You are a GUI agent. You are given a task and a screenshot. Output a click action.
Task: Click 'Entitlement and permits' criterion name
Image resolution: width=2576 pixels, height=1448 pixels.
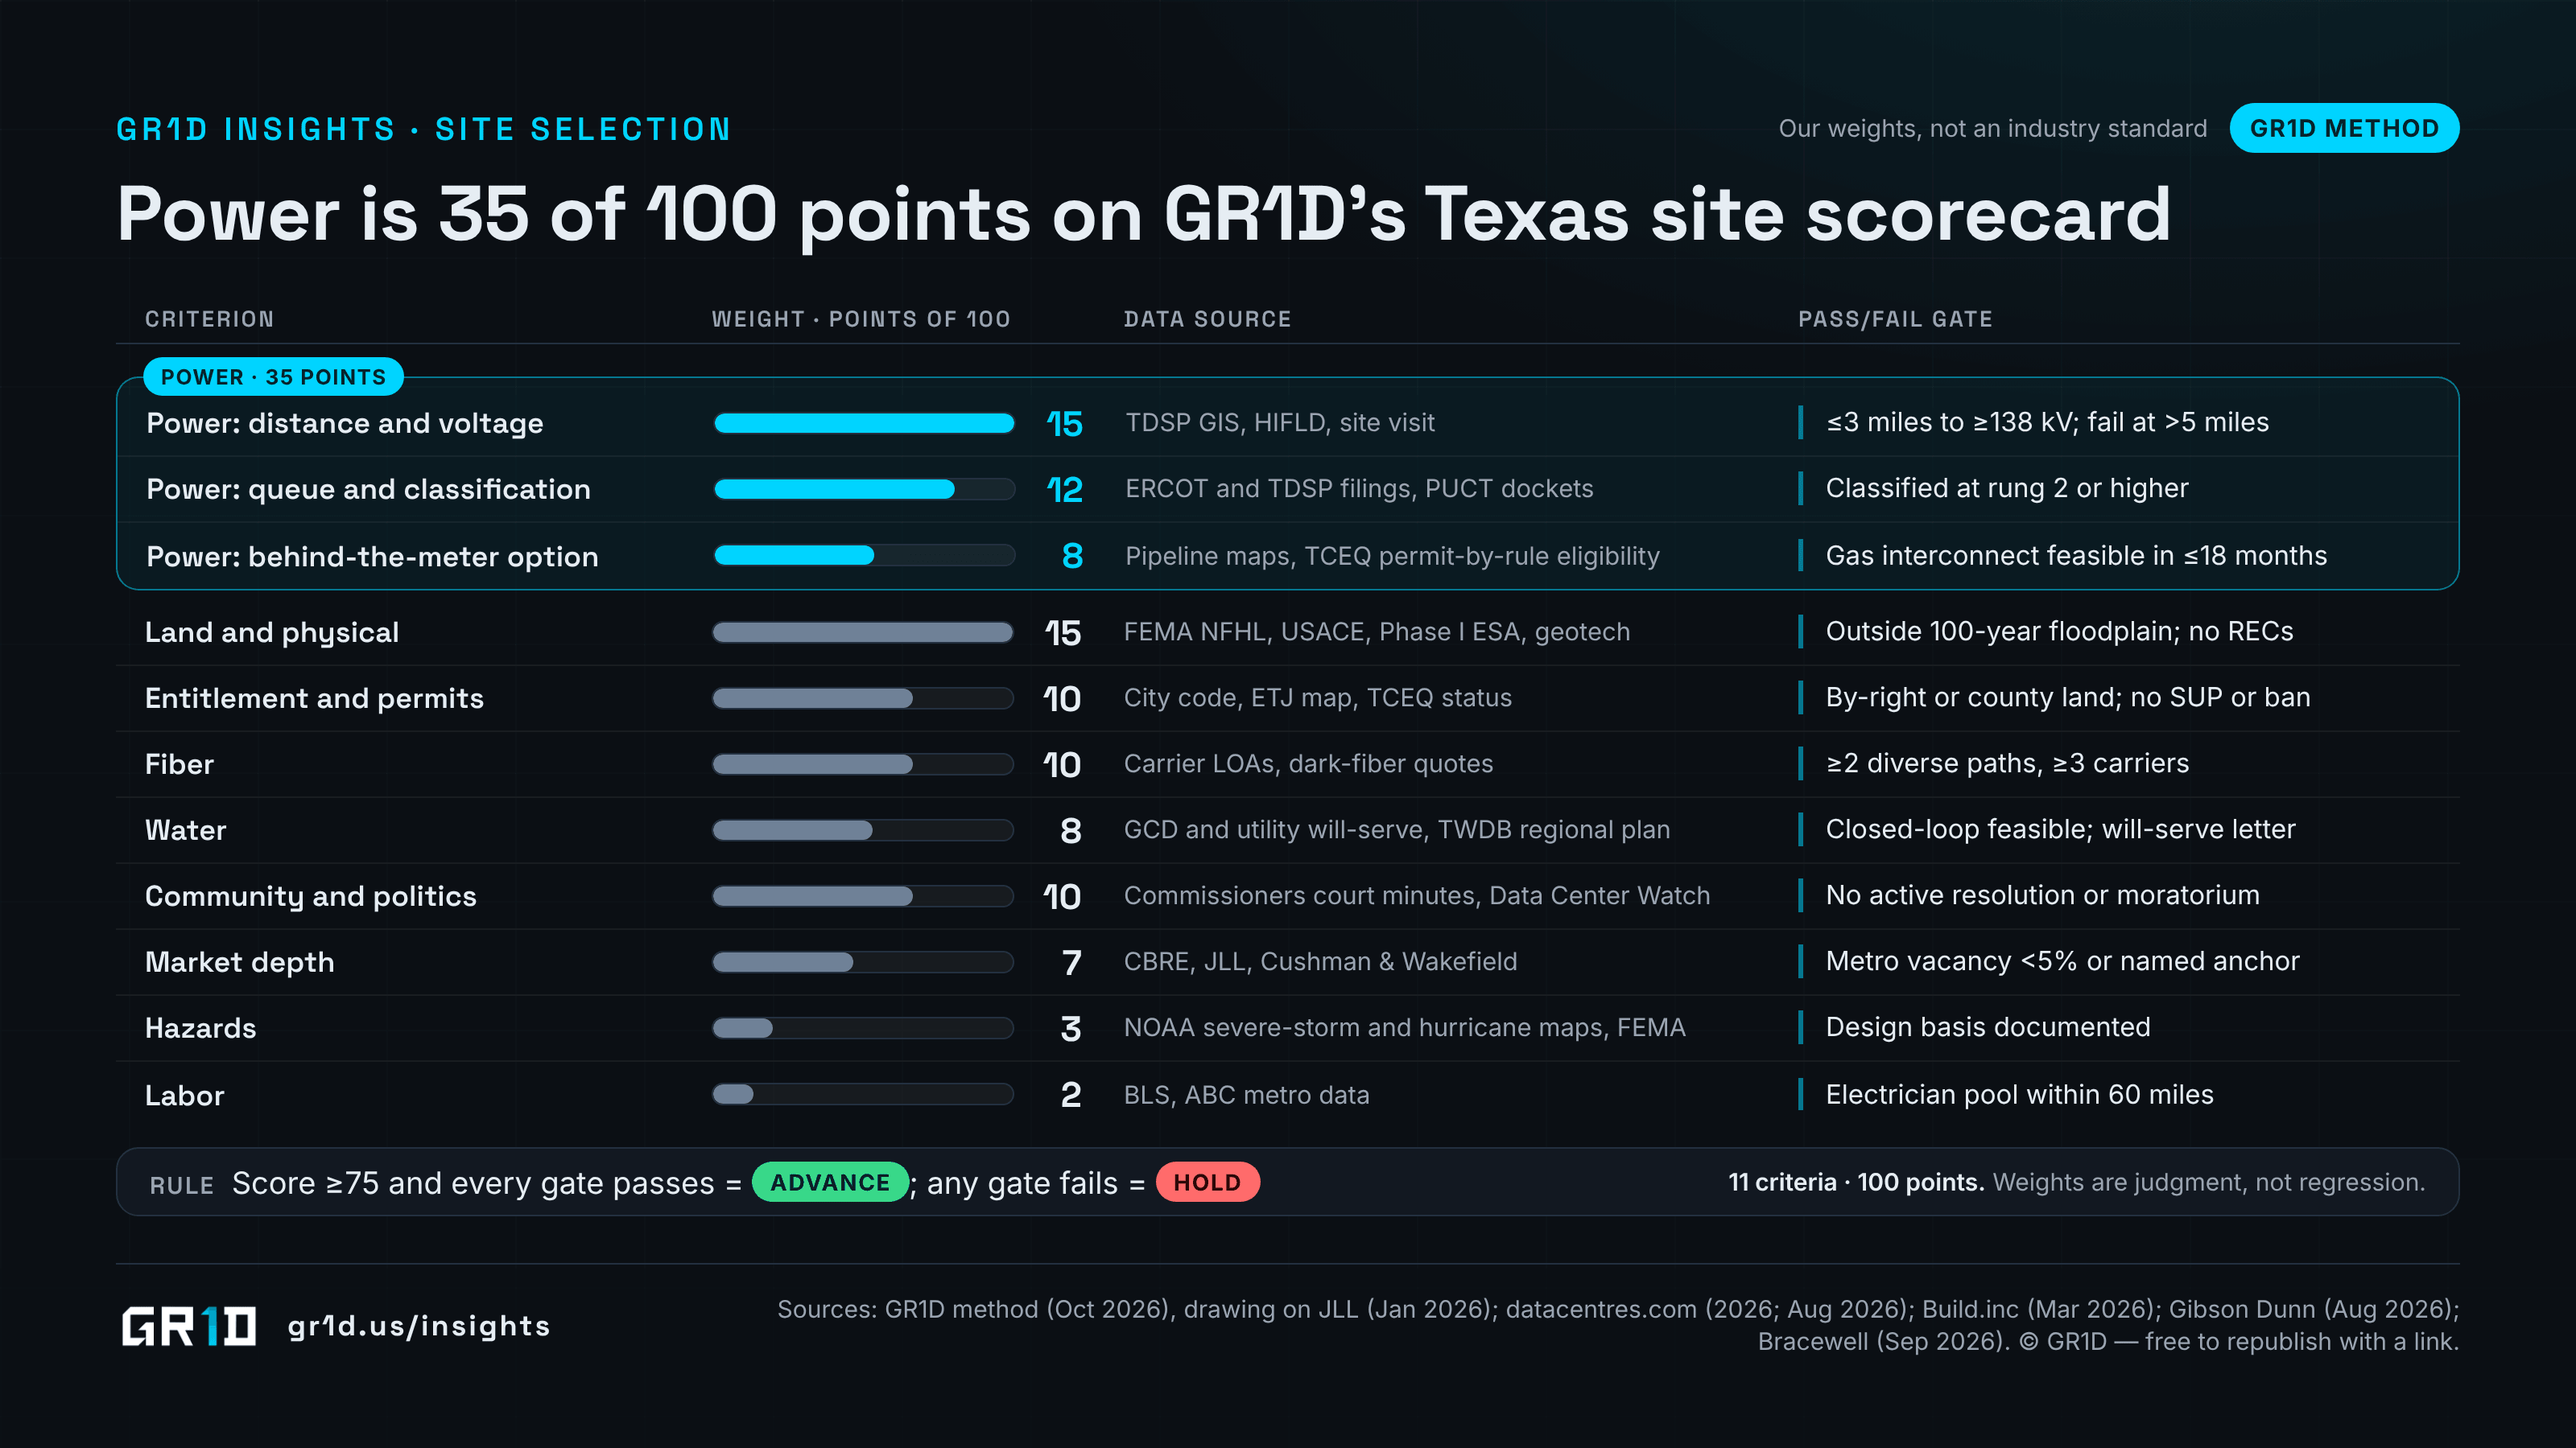click(314, 698)
